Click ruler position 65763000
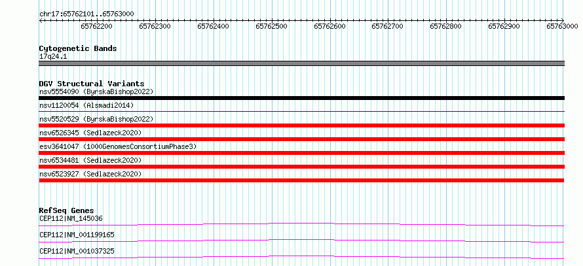Viewport: 583px width, 266px height. point(562,26)
